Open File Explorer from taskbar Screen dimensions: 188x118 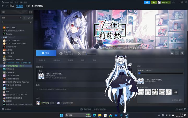point(100,115)
